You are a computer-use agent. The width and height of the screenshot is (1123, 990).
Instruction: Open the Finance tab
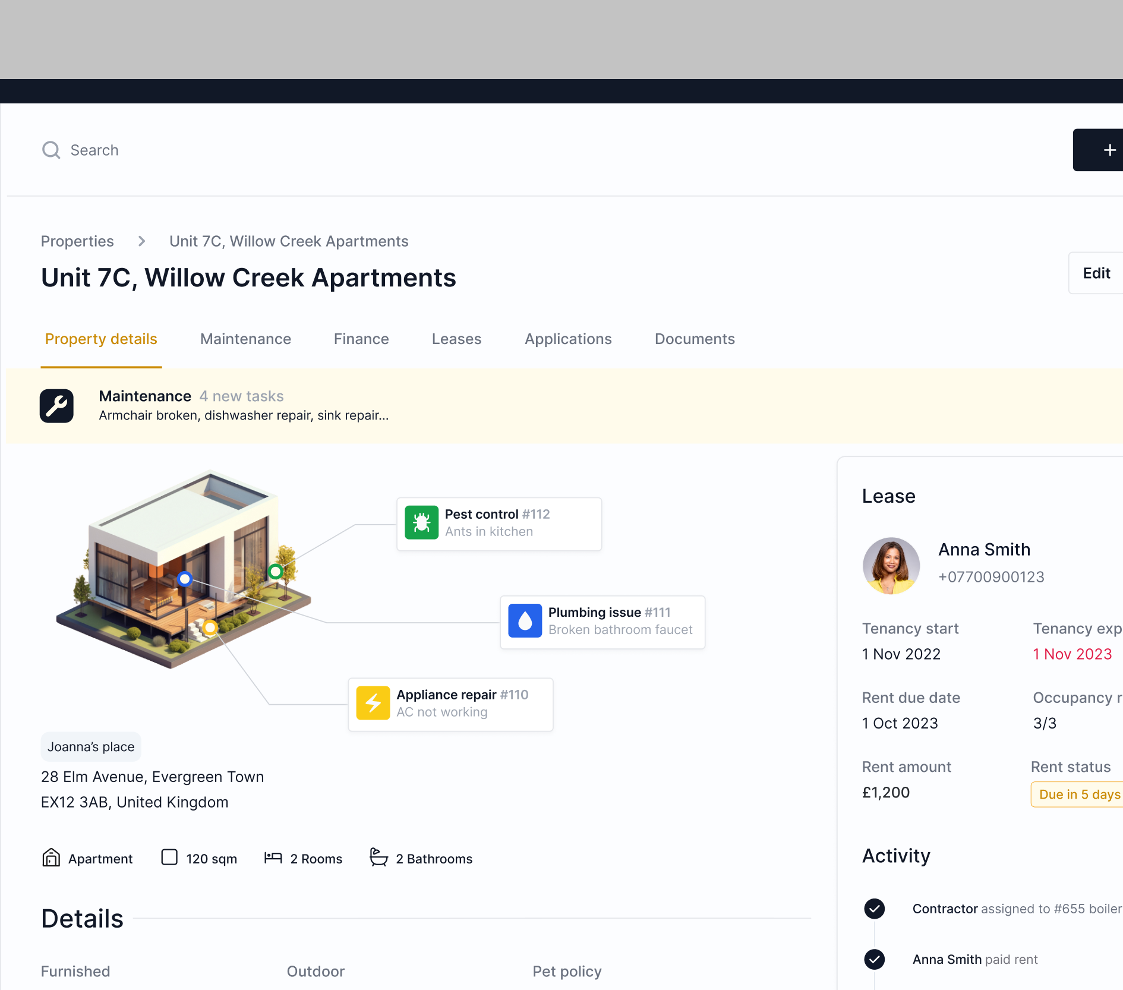pyautogui.click(x=361, y=339)
